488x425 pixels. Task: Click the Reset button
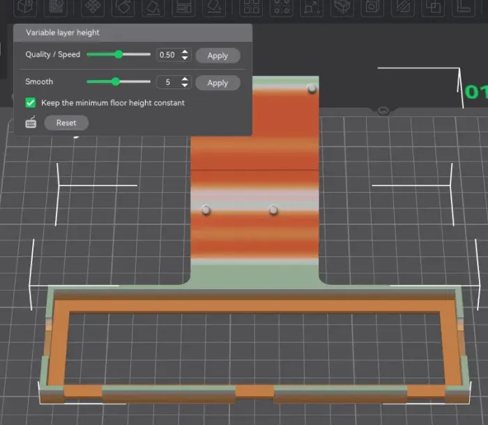point(66,123)
